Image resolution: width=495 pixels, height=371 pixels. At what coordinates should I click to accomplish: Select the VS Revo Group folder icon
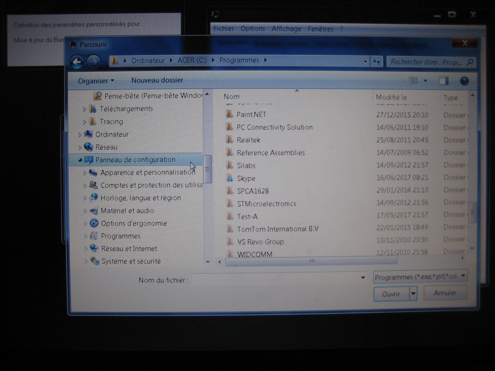(230, 241)
